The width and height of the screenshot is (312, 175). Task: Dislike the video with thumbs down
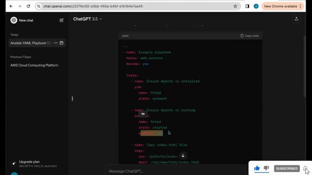coord(266,168)
